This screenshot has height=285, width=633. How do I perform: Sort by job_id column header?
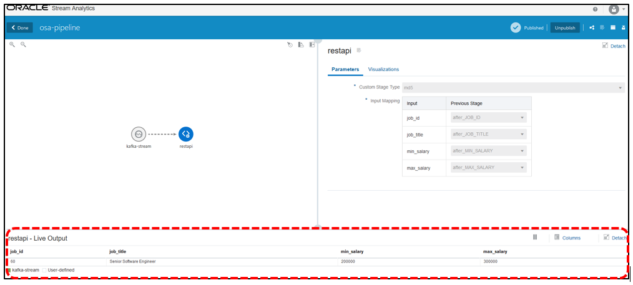point(17,251)
